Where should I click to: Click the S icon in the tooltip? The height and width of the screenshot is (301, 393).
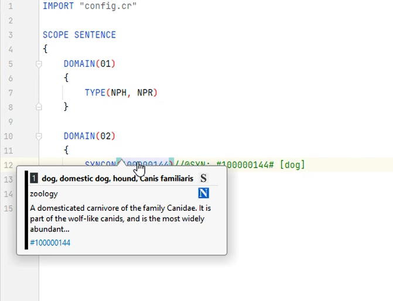tap(203, 178)
